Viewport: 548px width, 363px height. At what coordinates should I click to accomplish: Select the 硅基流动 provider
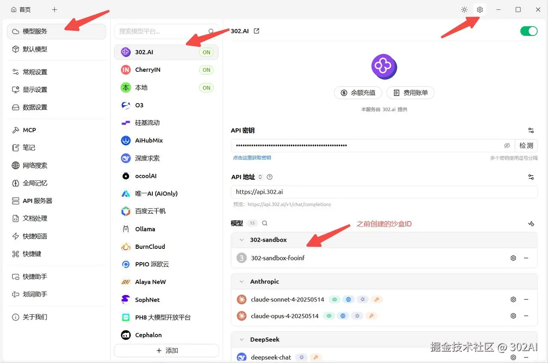(x=167, y=123)
